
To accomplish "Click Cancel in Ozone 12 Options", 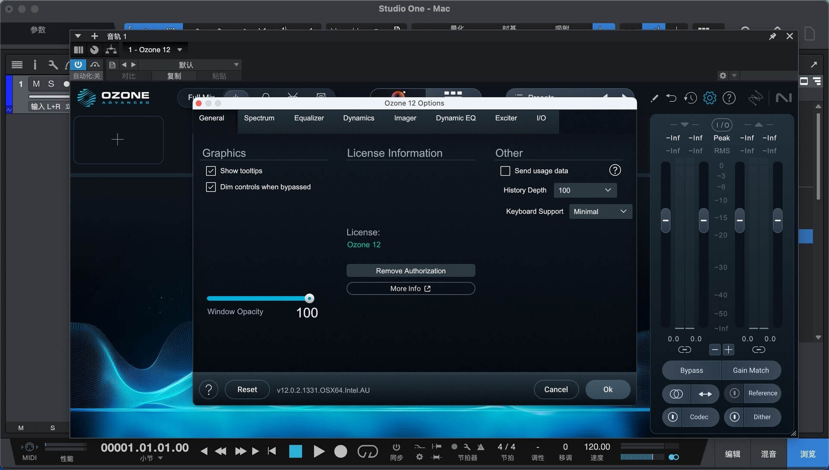I will pos(556,390).
